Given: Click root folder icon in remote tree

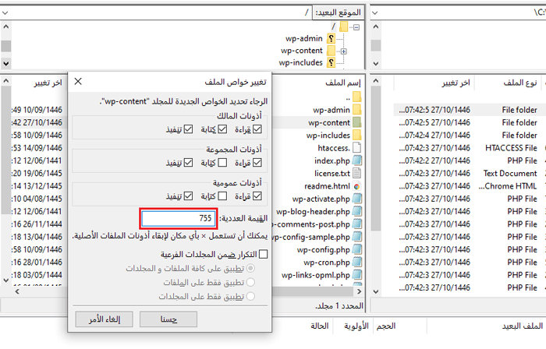Looking at the screenshot, I should [344, 26].
